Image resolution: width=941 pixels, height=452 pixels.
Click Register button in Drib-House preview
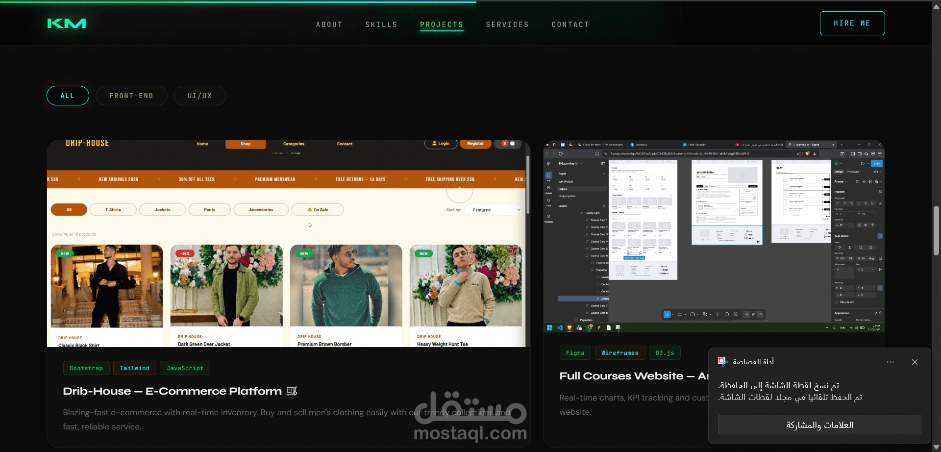(x=475, y=144)
